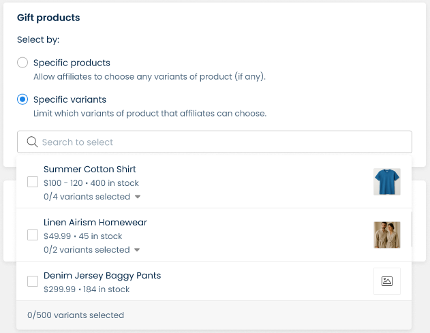Tick the Linen Airism Homewear checkbox
This screenshot has height=333, width=430.
pos(33,235)
